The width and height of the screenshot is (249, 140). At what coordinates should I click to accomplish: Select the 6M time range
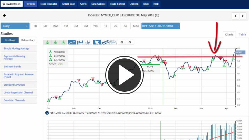(86, 26)
